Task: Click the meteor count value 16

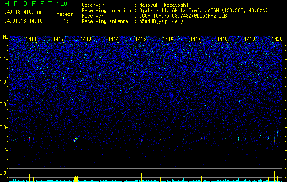Action: (66, 21)
